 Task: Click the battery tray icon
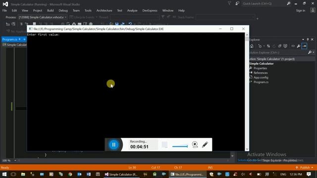click(x=259, y=174)
